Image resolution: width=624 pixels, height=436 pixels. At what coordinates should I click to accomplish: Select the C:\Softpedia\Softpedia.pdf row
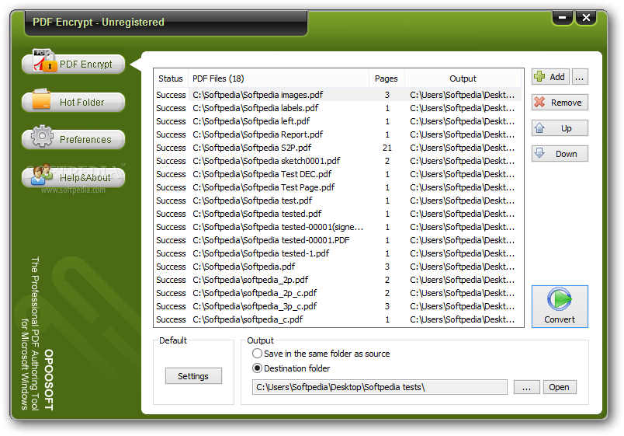click(x=338, y=267)
